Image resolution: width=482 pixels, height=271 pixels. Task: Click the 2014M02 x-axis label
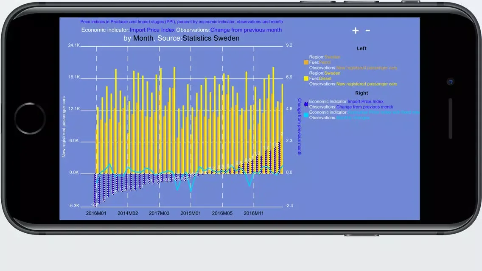(128, 213)
